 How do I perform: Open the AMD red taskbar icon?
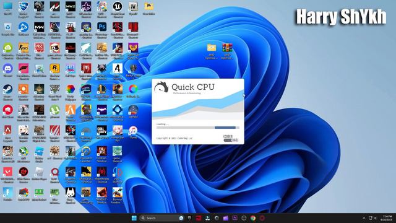coord(199,218)
